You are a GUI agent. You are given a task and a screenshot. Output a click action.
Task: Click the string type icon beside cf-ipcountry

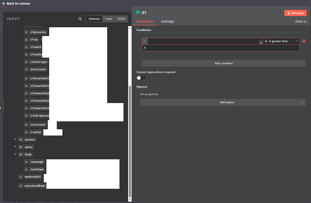[x=26, y=32]
